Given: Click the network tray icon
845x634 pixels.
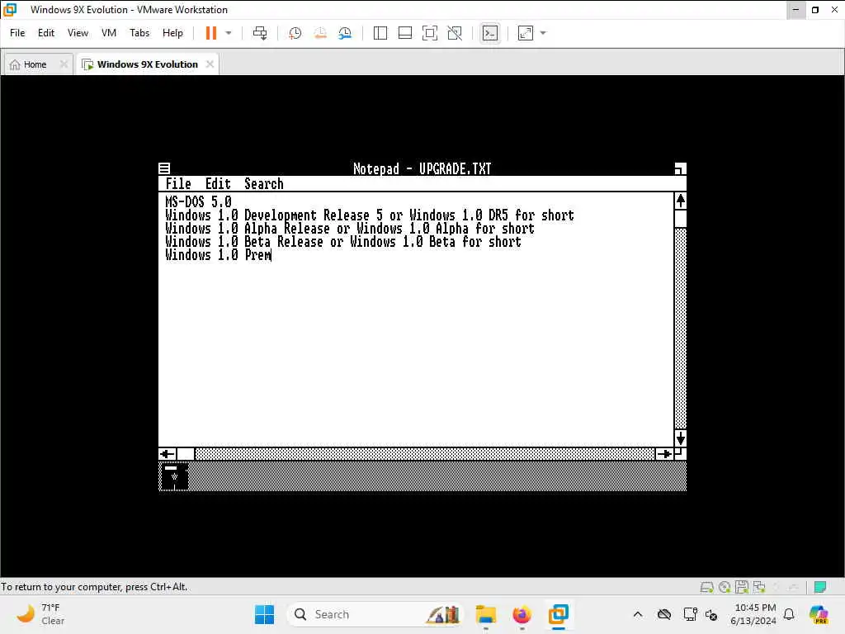Looking at the screenshot, I should tap(690, 614).
